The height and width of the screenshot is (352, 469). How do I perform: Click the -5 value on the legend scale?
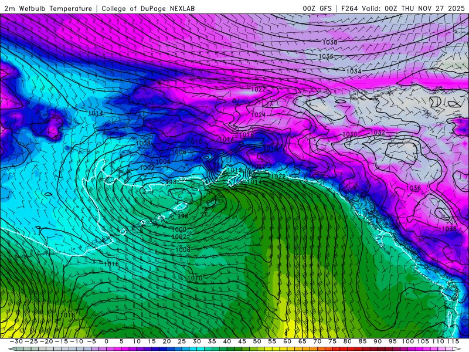(91, 341)
